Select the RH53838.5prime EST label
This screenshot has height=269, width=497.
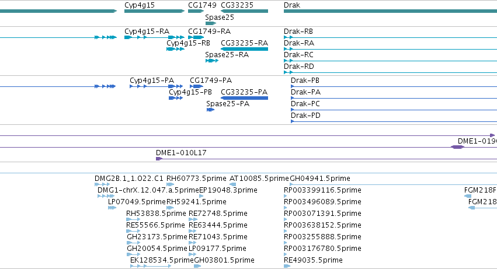(156, 214)
